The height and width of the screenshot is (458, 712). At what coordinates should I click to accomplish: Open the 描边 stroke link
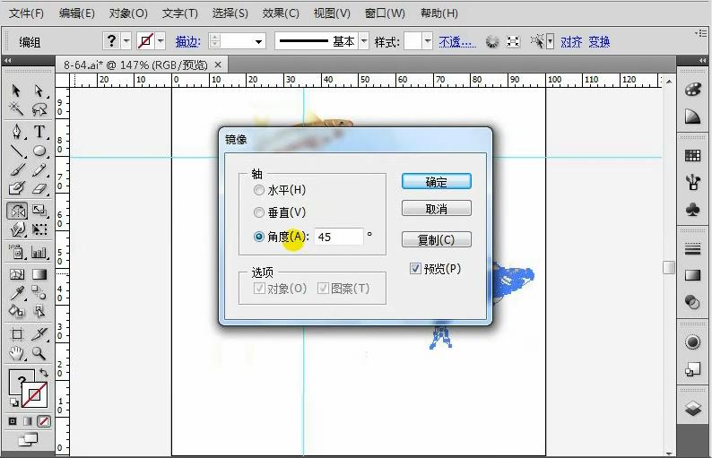point(187,42)
